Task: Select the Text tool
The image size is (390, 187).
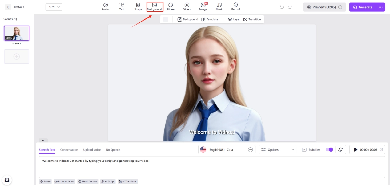Action: click(x=122, y=6)
